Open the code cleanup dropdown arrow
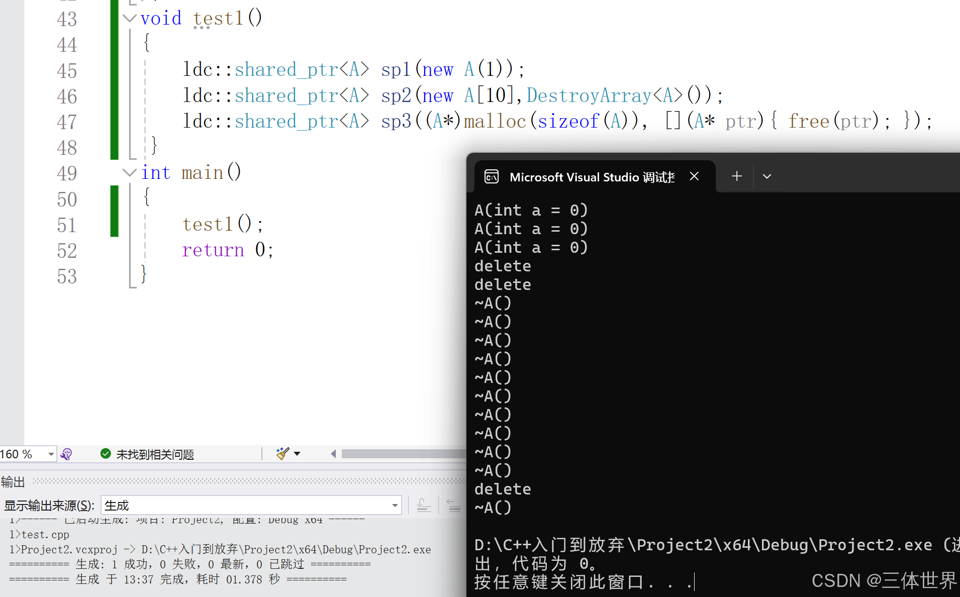960x597 pixels. (297, 454)
